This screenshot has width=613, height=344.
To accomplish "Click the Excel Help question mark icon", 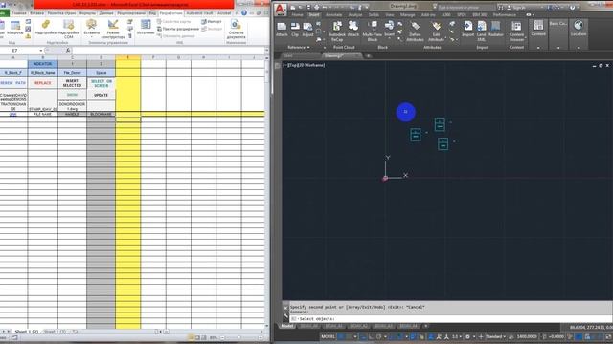I will [x=244, y=12].
